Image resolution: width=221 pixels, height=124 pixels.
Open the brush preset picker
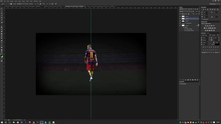7,4
